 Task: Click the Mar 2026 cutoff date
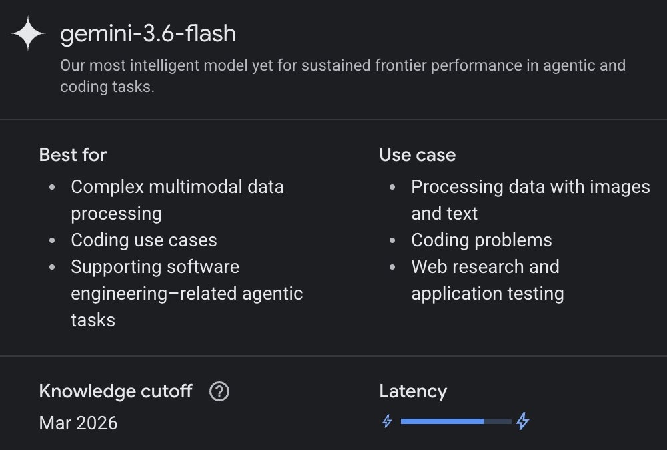click(78, 423)
